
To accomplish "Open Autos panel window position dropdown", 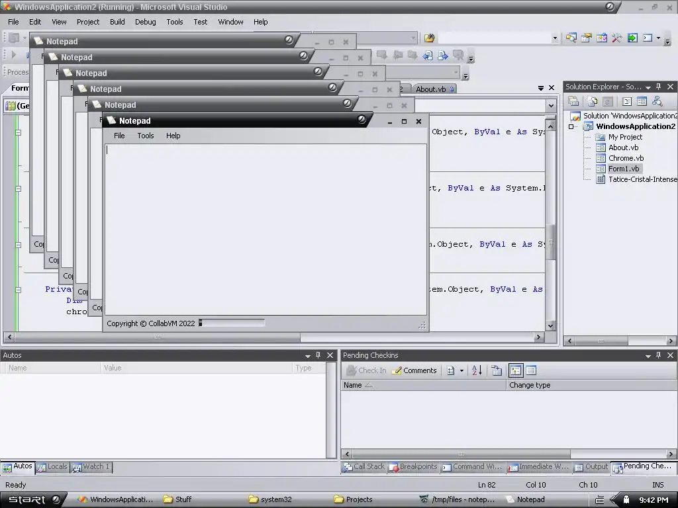I will tap(307, 355).
